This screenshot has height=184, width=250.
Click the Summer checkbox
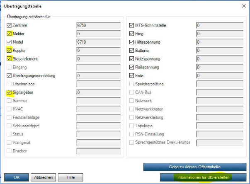(x=9, y=101)
